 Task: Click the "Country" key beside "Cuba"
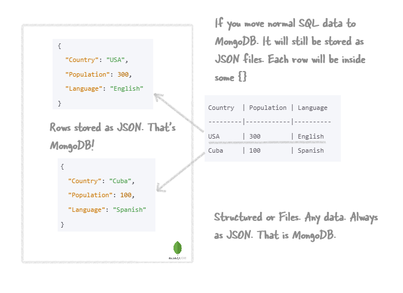pos(85,181)
